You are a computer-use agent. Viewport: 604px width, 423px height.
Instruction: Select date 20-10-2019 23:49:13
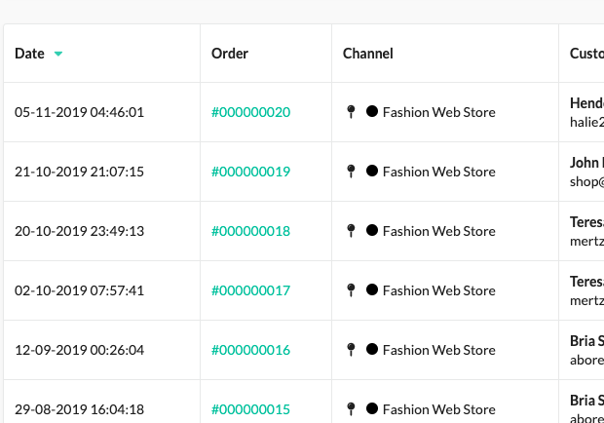point(79,231)
